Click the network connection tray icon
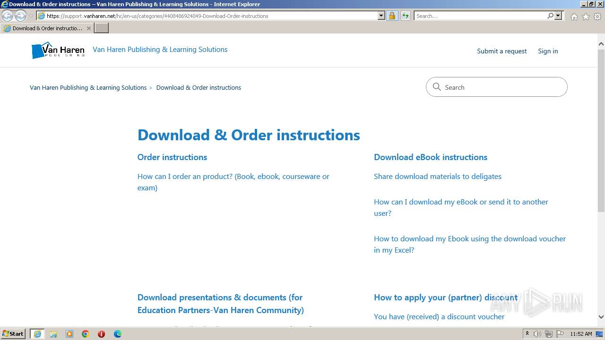 (549, 334)
